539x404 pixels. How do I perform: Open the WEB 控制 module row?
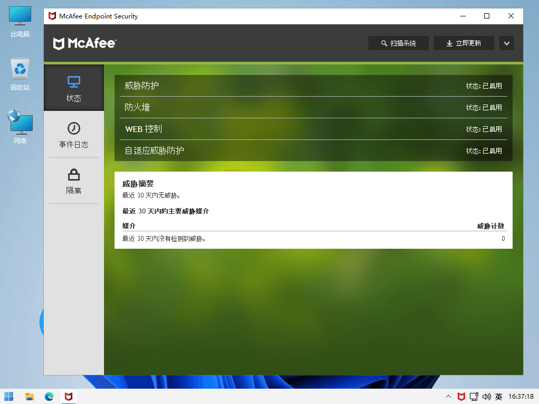pos(314,129)
